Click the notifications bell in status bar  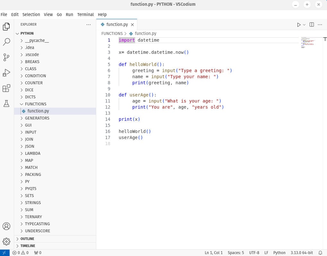tap(320, 253)
